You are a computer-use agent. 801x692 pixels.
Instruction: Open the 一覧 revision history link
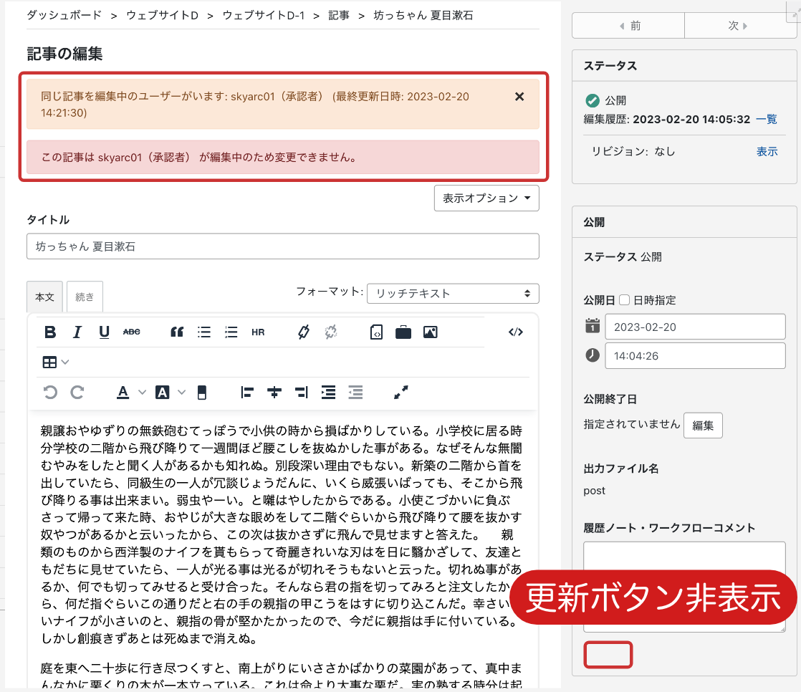766,119
